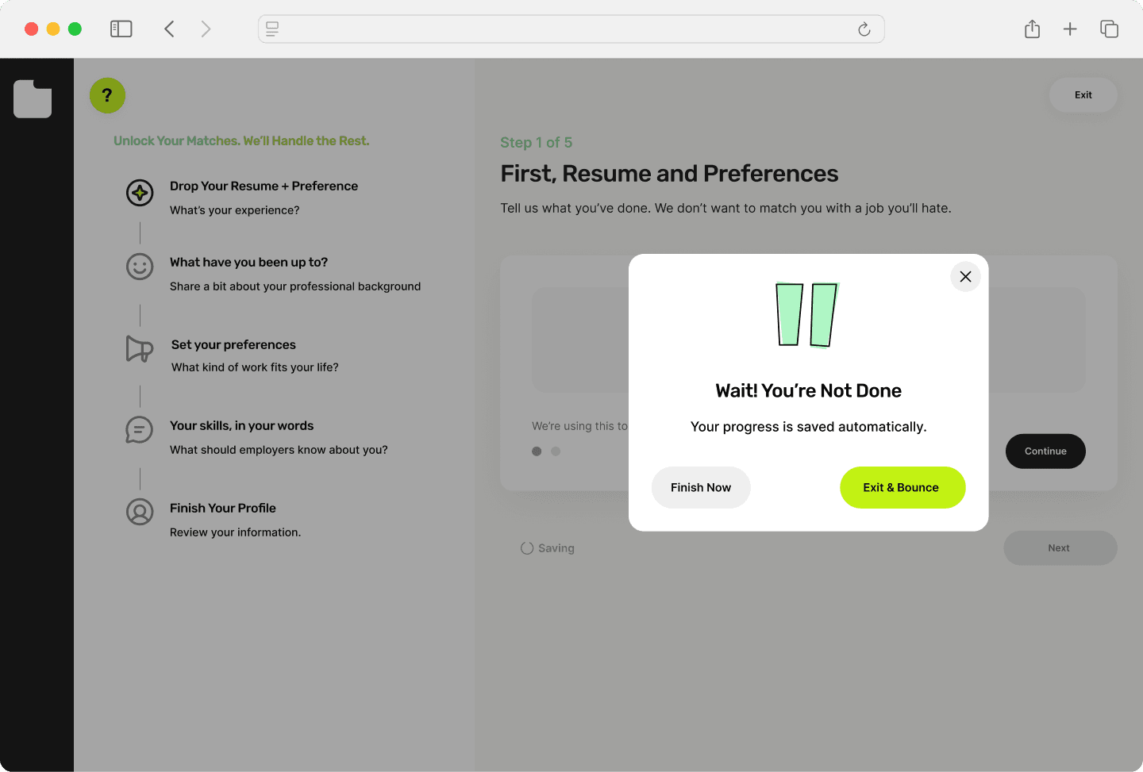Screen dimensions: 1143x772
Task: Select the first carousel dot indicator
Action: (x=537, y=451)
